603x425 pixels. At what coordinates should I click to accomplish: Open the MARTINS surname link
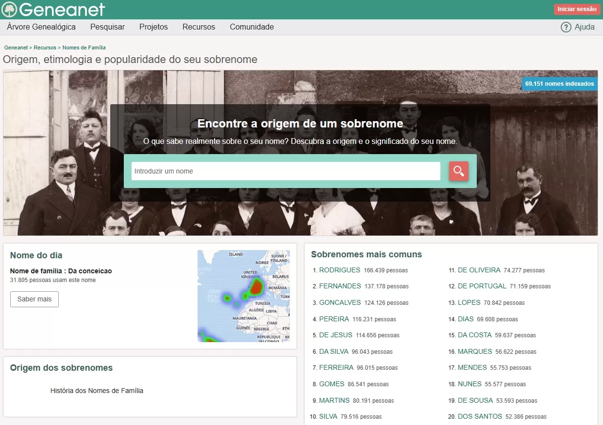tap(334, 400)
